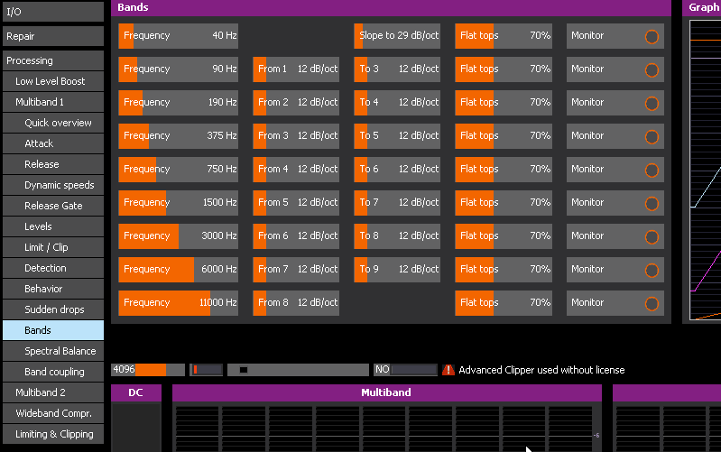Expand the Multiband 1 tree item
The height and width of the screenshot is (452, 721).
pyautogui.click(x=52, y=102)
